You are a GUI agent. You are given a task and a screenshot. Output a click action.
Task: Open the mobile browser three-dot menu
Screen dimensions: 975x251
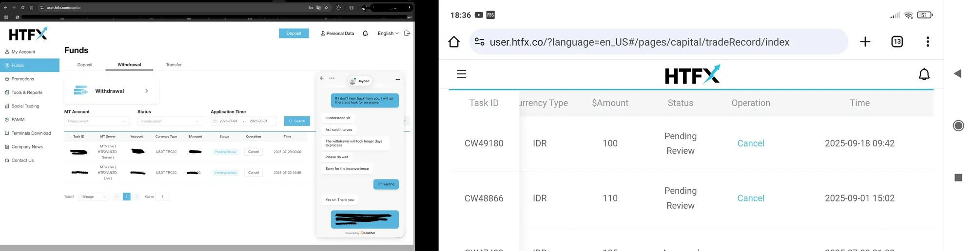(928, 42)
